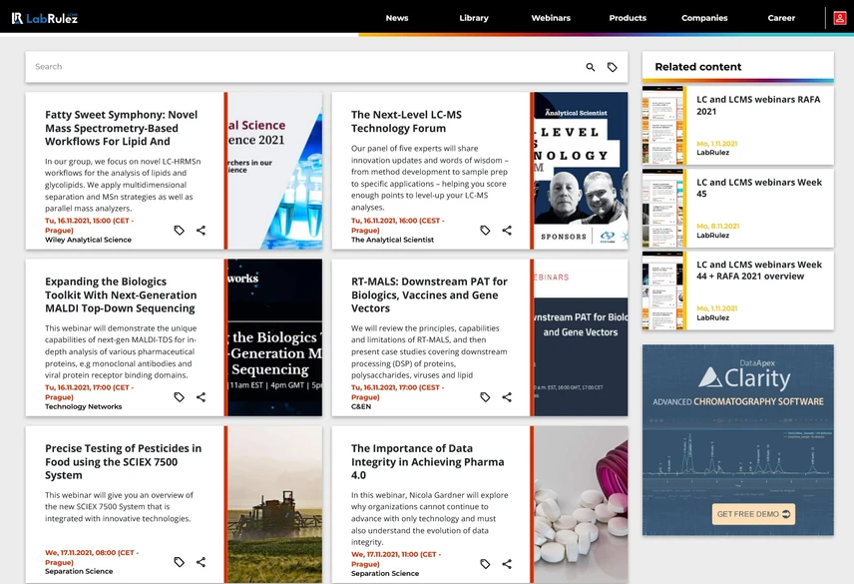
Task: Open The Importance of Data Integrity title
Action: click(428, 461)
